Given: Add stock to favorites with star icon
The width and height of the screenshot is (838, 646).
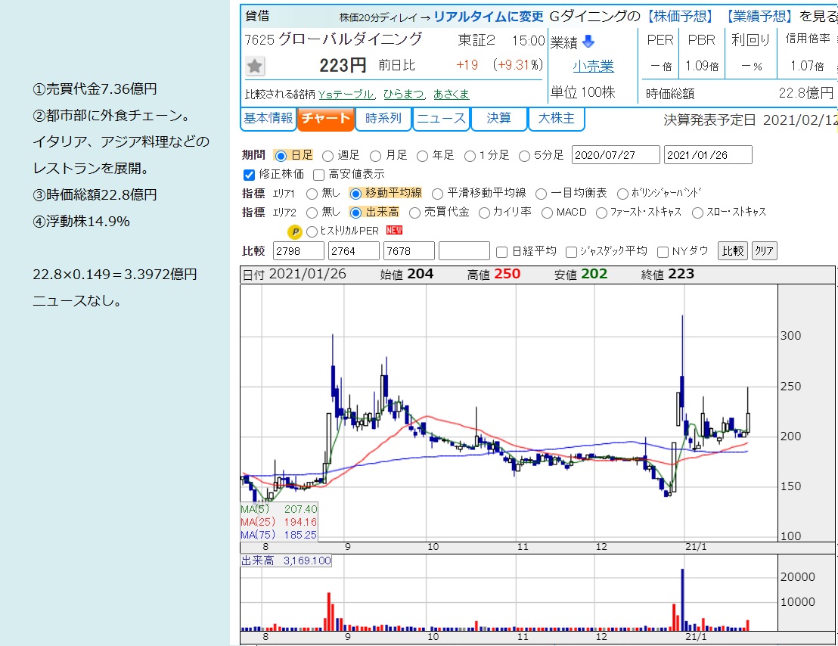Looking at the screenshot, I should tap(255, 67).
